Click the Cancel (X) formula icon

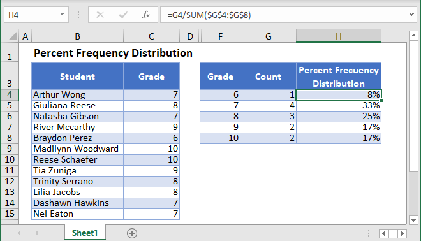(x=100, y=15)
